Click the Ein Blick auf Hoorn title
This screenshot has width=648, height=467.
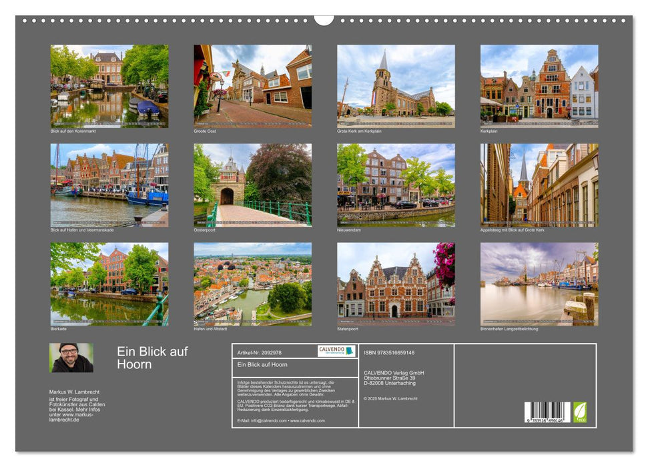(x=151, y=357)
